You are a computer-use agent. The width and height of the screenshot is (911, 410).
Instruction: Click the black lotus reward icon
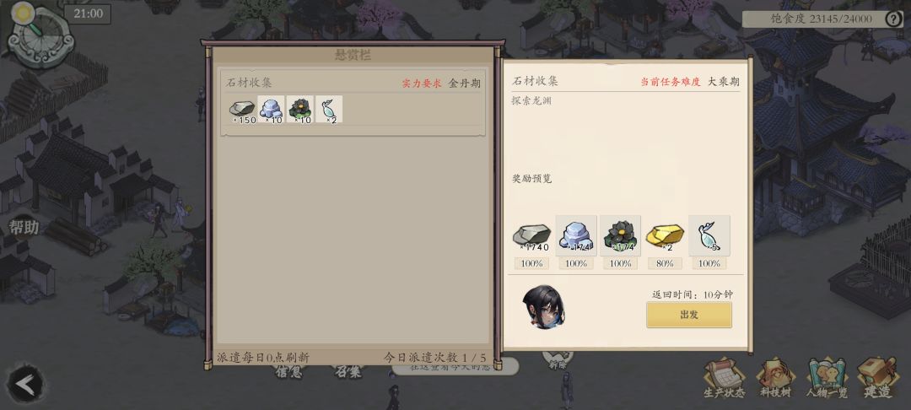[x=621, y=235]
